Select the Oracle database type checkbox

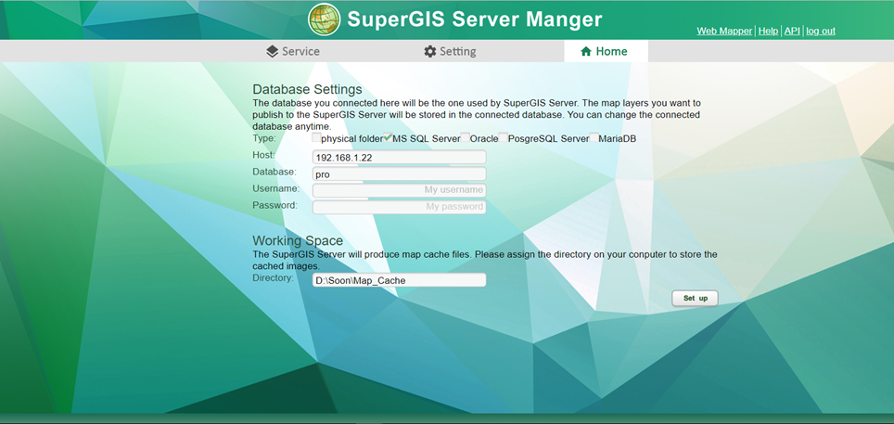coord(466,137)
